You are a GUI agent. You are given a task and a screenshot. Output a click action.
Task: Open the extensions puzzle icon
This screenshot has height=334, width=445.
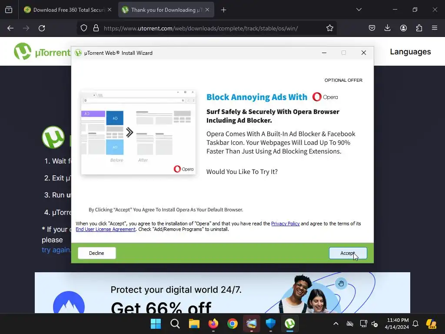pos(419,28)
